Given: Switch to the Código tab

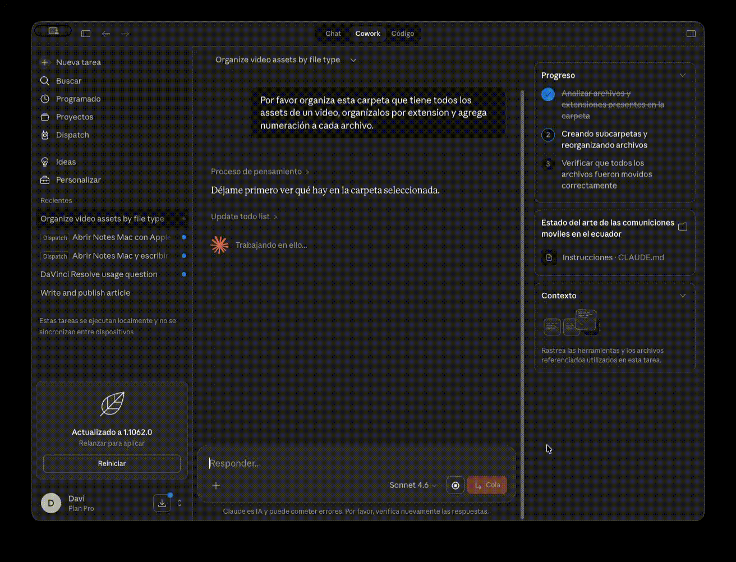Looking at the screenshot, I should point(402,34).
